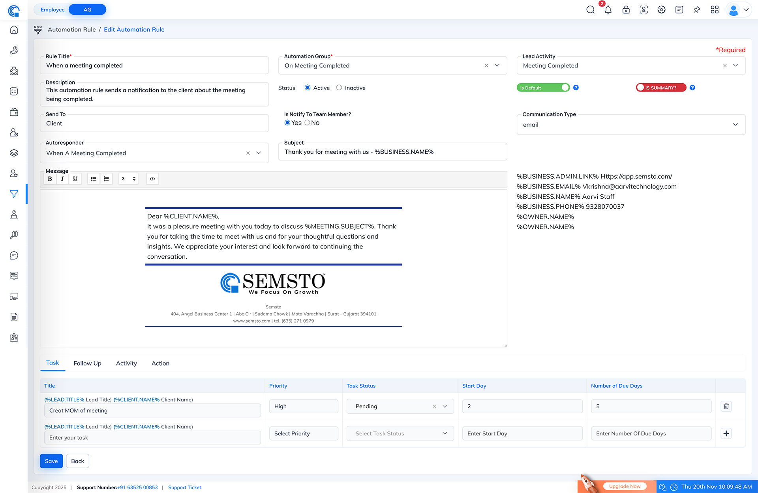Image resolution: width=758 pixels, height=493 pixels.
Task: Open the Communication Type dropdown
Action: pyautogui.click(x=735, y=125)
